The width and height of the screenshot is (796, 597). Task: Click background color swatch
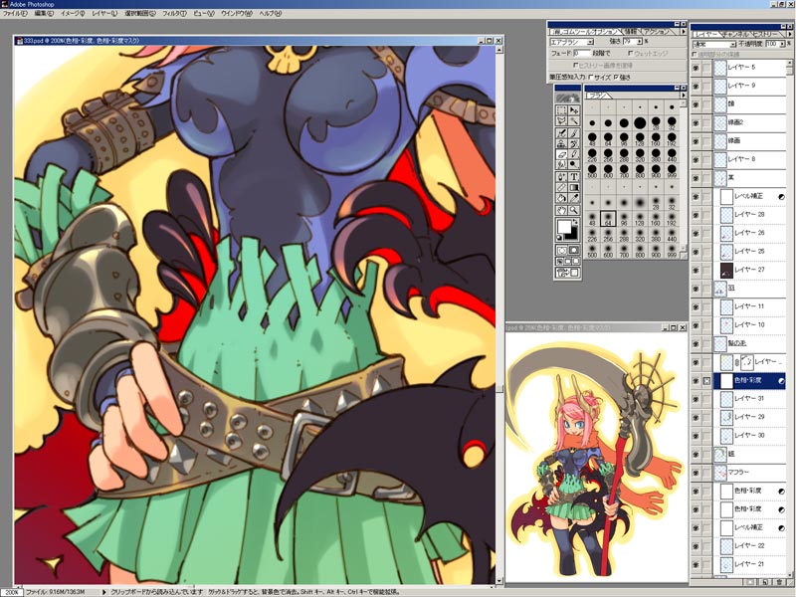tap(572, 235)
